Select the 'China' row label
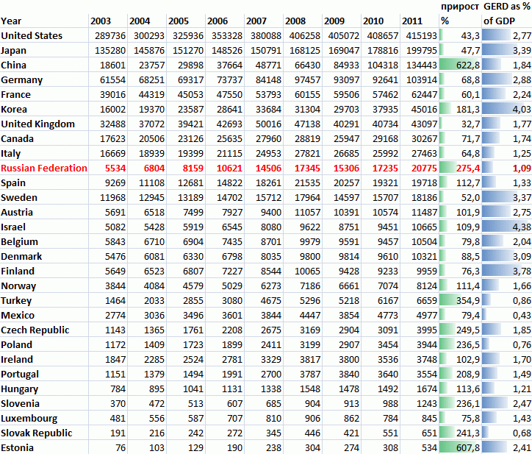532x454 pixels. tap(13, 65)
